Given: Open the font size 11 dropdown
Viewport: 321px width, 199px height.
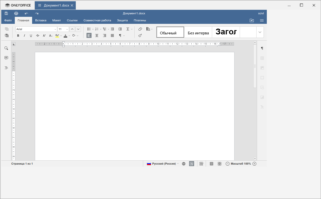Looking at the screenshot, I should (67, 29).
